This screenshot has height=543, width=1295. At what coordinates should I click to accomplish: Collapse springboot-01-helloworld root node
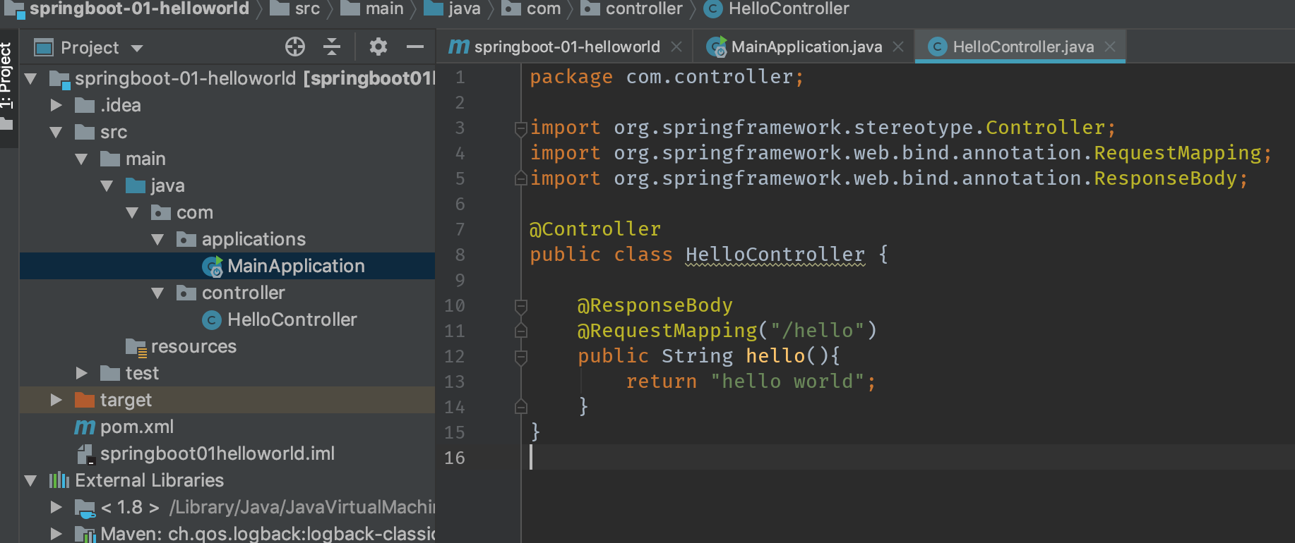point(30,78)
